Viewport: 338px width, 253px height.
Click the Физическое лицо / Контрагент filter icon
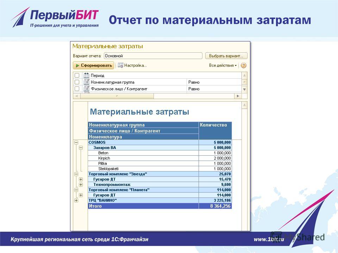[86, 89]
